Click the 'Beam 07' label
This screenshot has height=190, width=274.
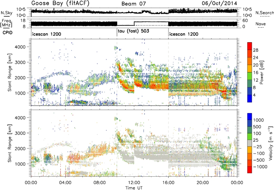click(x=134, y=4)
